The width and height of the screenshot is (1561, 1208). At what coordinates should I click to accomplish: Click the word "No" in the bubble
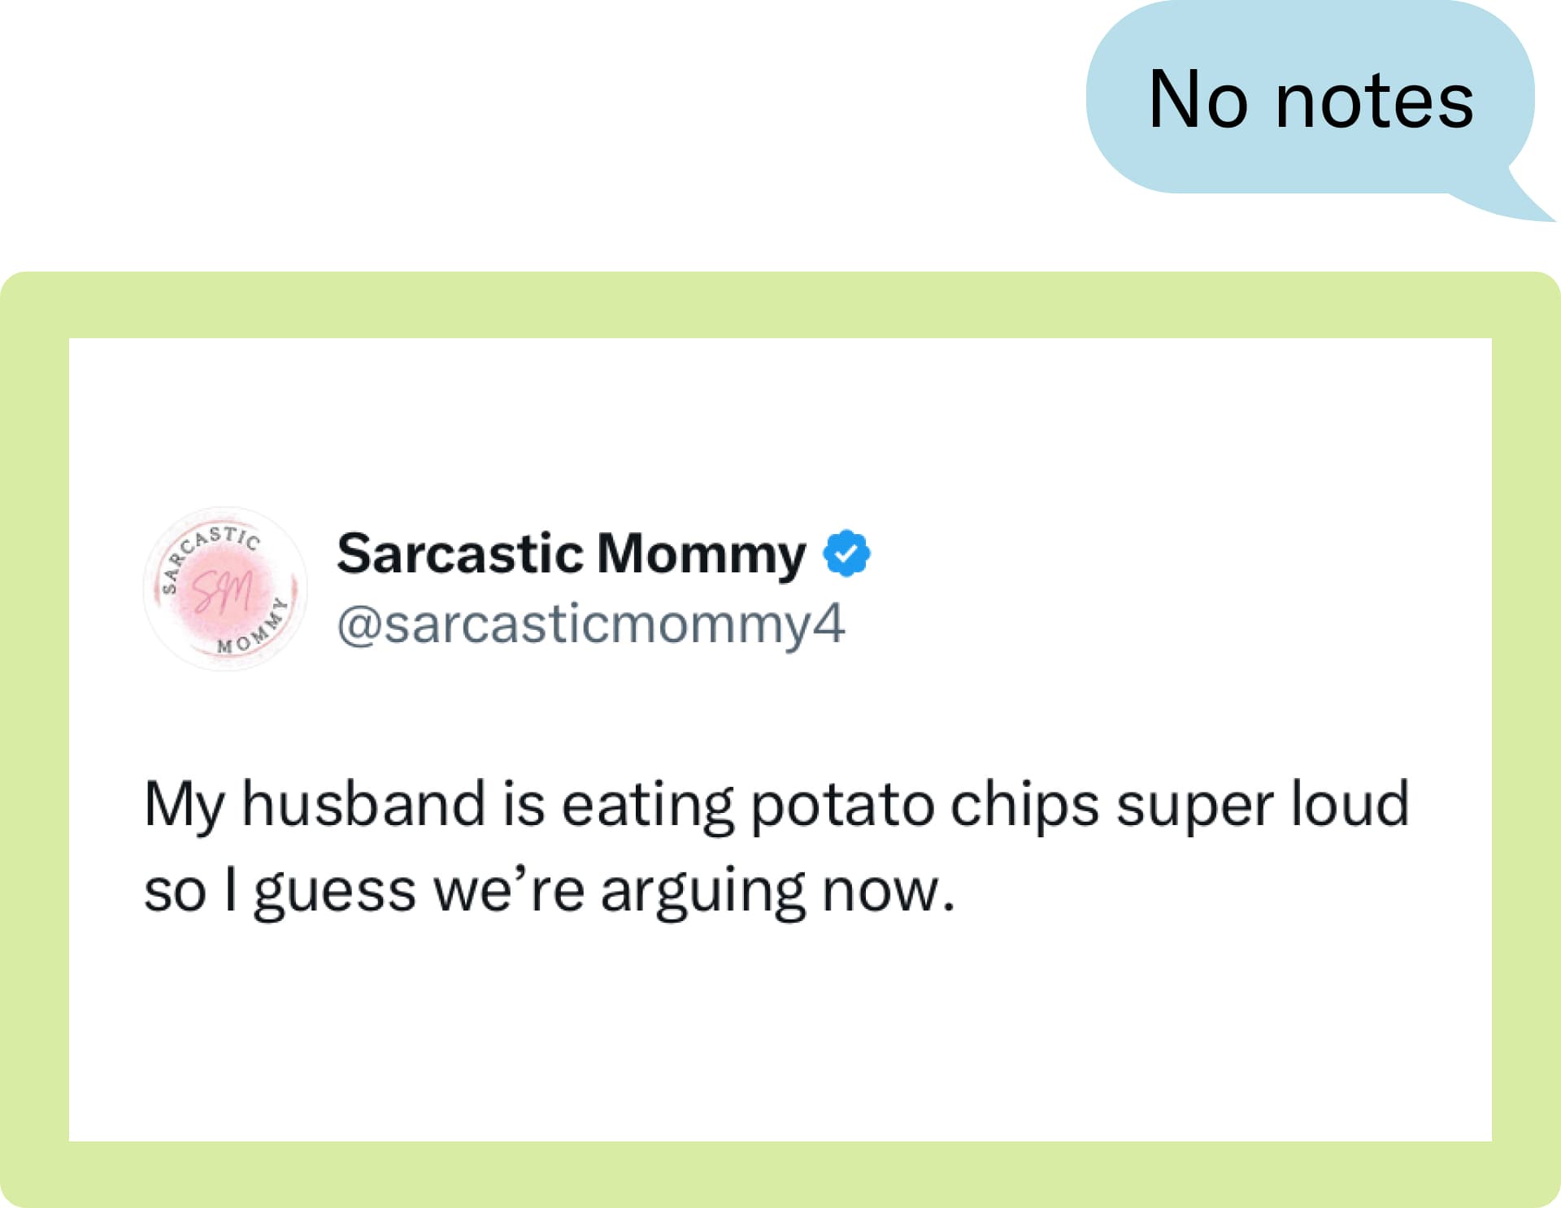pyautogui.click(x=1197, y=100)
